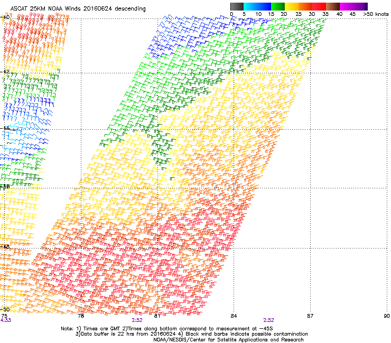391x343 pixels.
Task: Select the "-46" latitude axis label
Action: (5, 186)
